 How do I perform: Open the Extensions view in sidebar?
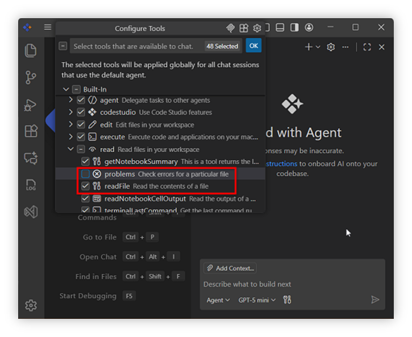(x=31, y=131)
